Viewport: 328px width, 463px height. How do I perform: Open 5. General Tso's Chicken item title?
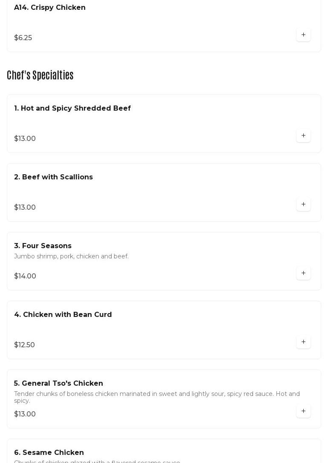[58, 383]
